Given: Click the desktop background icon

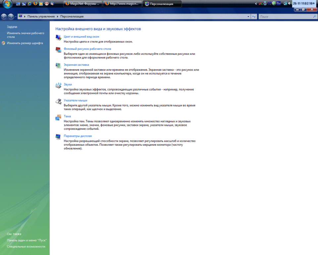Looking at the screenshot, I should click(x=58, y=50).
